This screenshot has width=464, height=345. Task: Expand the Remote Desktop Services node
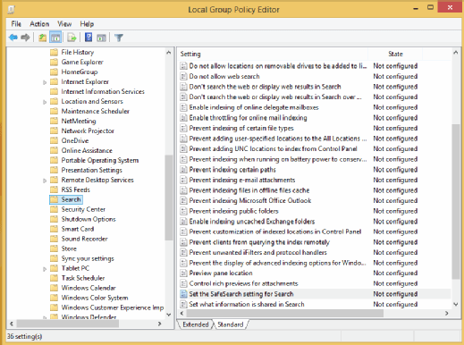pyautogui.click(x=45, y=181)
